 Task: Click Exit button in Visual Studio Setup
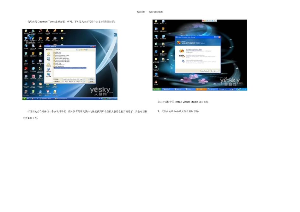[x=215, y=71]
